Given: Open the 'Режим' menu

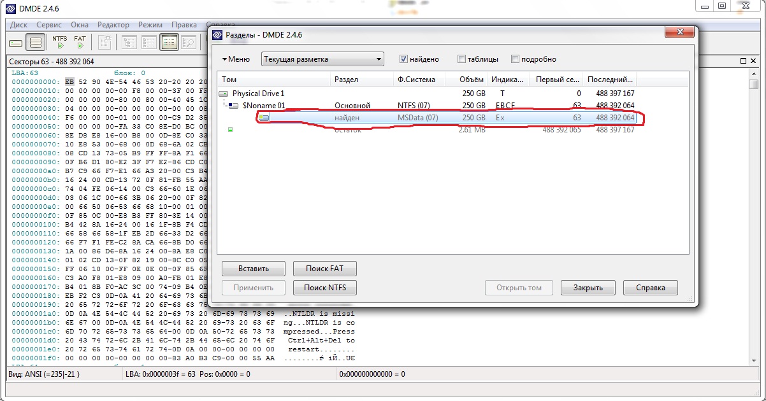Looking at the screenshot, I should tap(150, 25).
